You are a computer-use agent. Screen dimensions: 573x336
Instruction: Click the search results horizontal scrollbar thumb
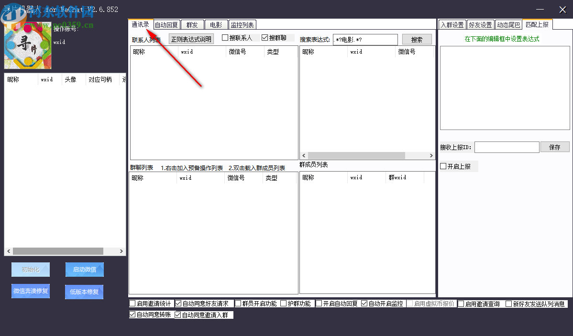(356, 156)
